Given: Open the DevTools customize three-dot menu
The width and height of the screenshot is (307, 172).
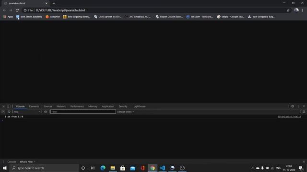Looking at the screenshot, I should pyautogui.click(x=298, y=106).
